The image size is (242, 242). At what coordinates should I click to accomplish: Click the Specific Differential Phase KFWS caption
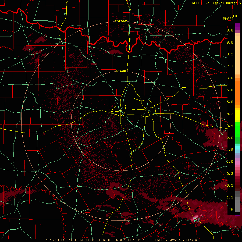click(122, 240)
